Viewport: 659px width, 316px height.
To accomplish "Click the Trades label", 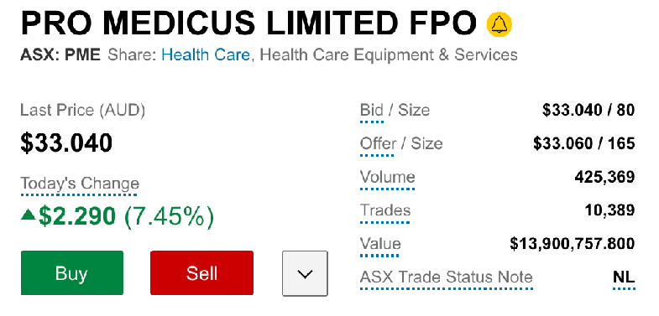I will (385, 210).
